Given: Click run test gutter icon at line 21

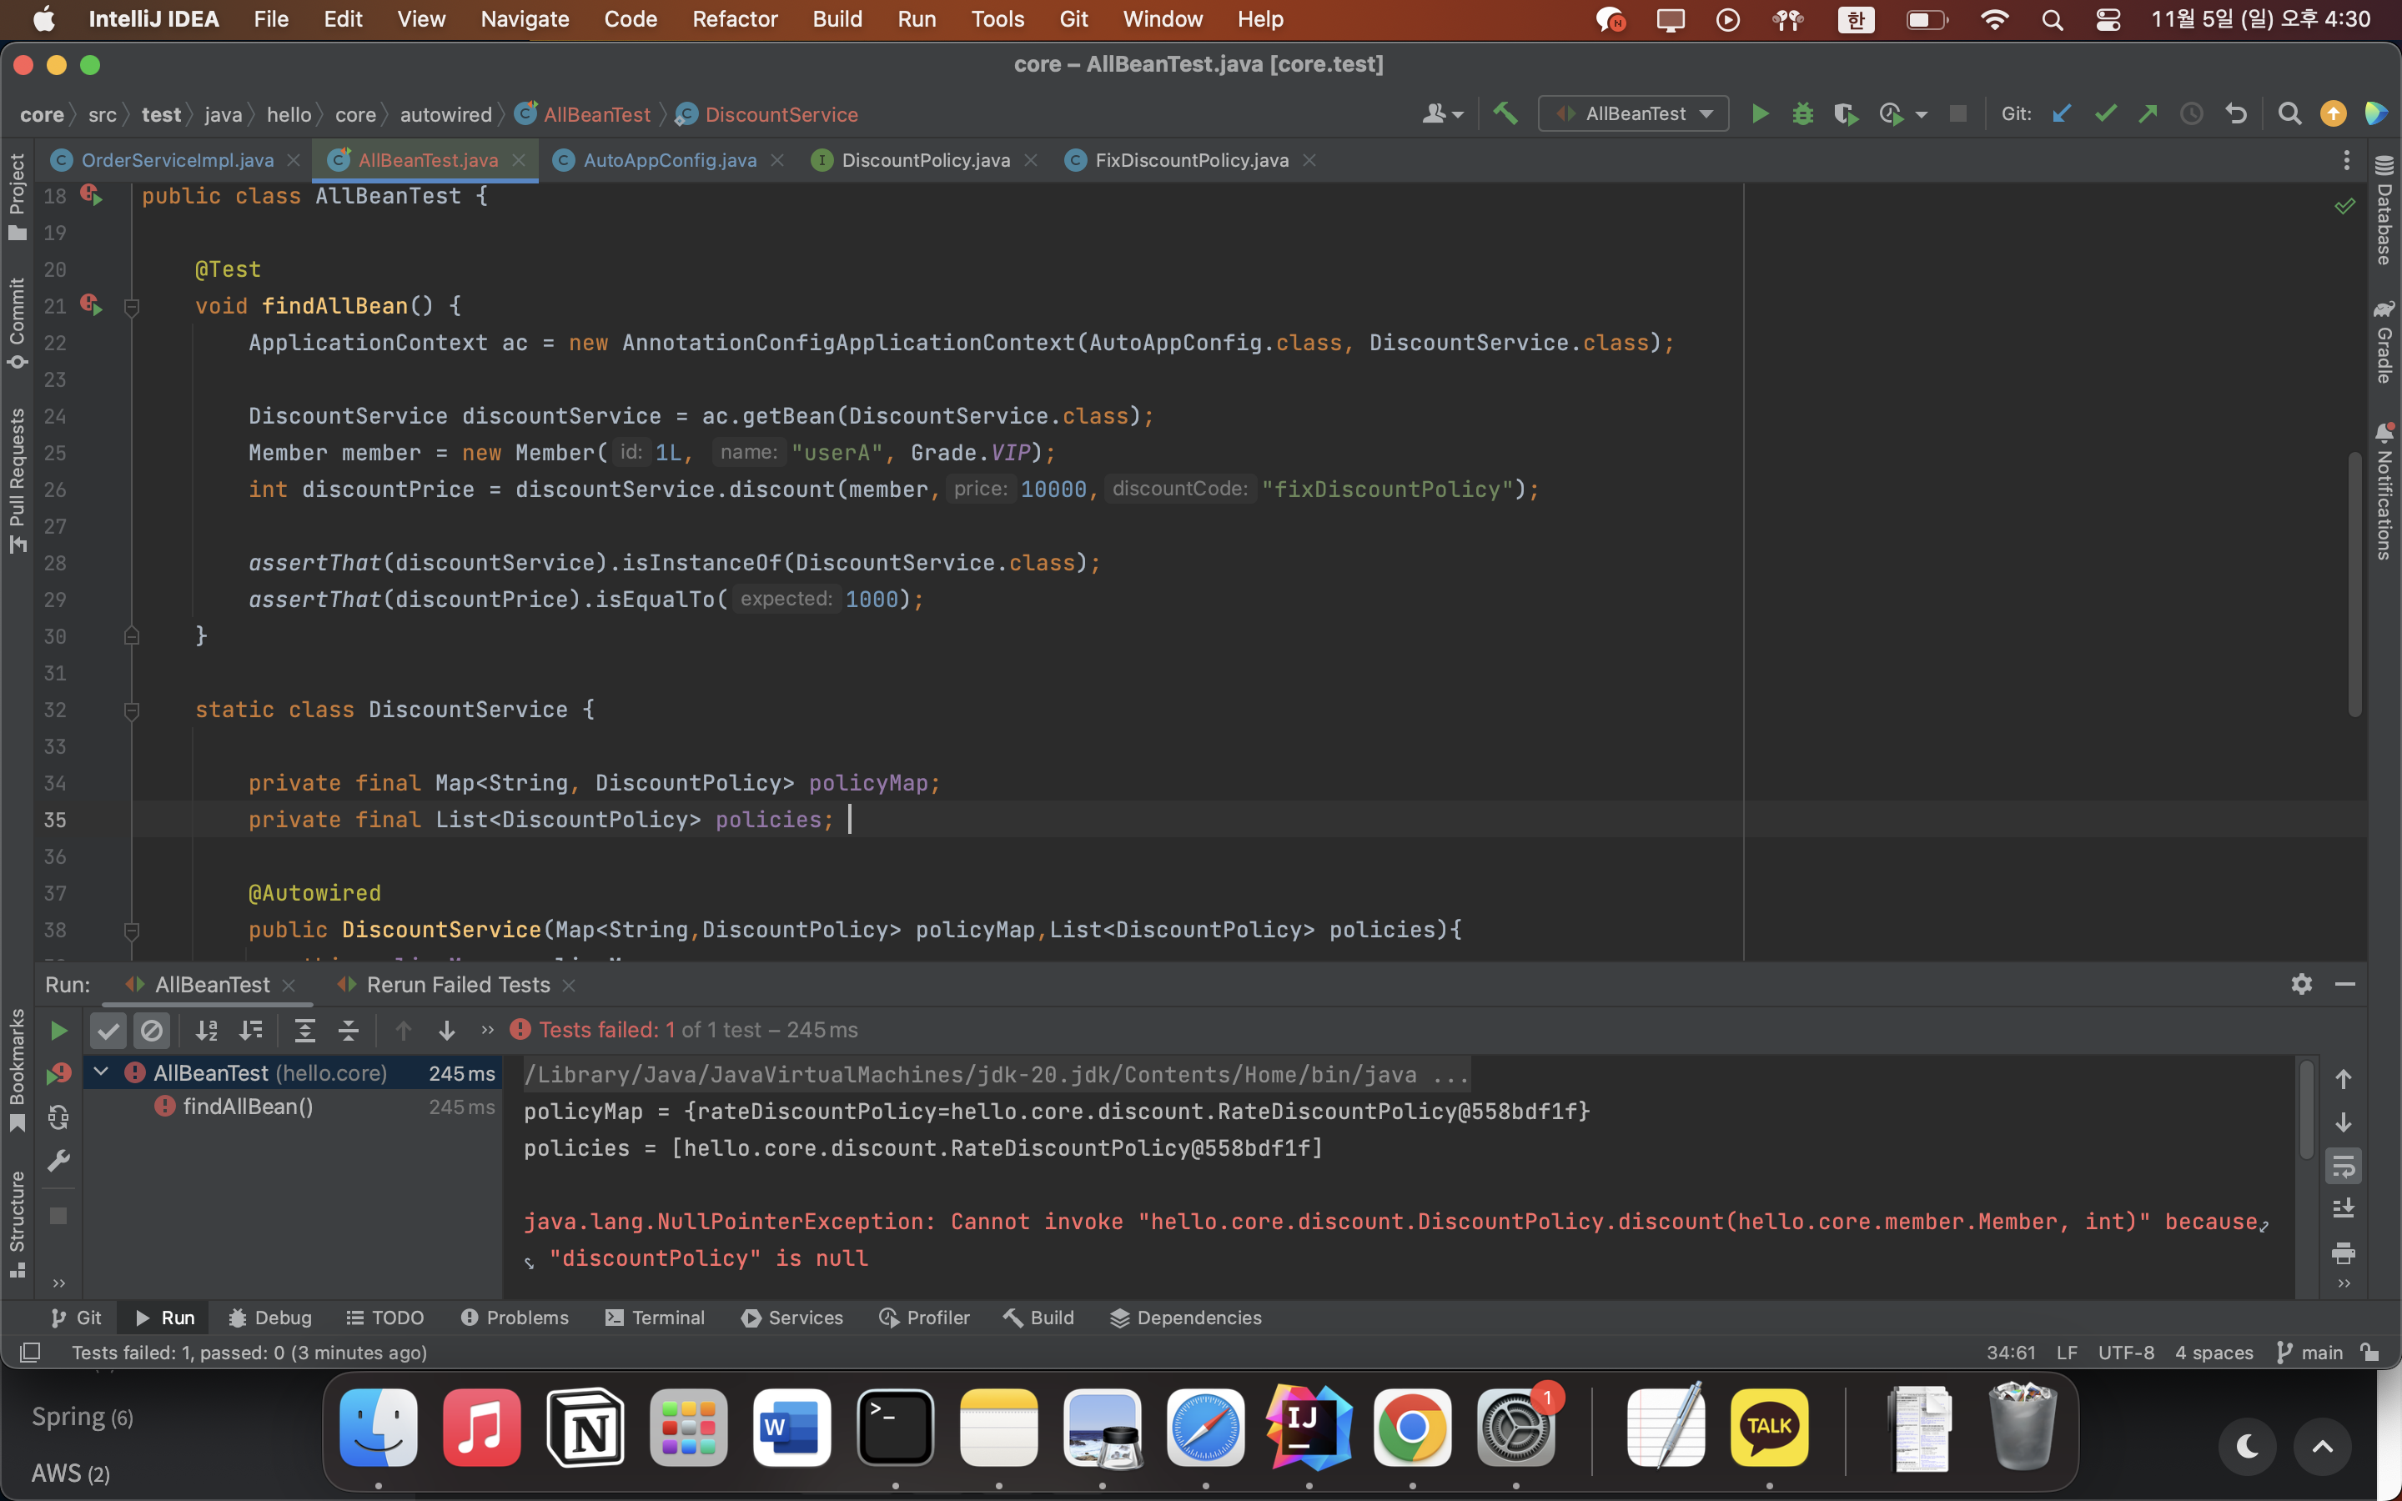Looking at the screenshot, I should pyautogui.click(x=91, y=306).
